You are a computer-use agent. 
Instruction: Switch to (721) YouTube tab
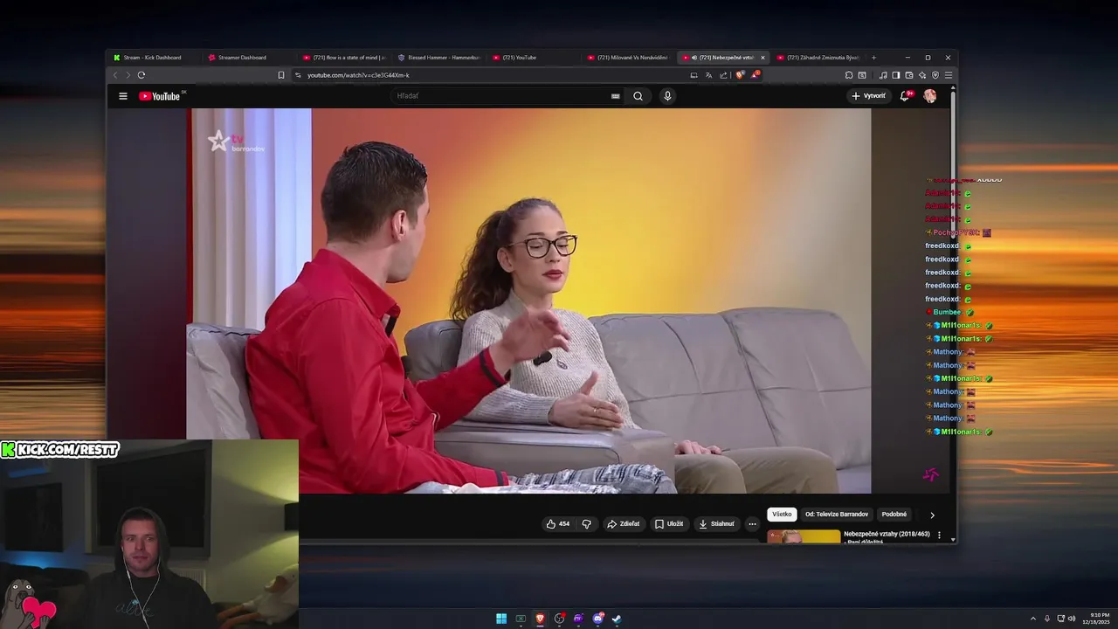pyautogui.click(x=533, y=58)
